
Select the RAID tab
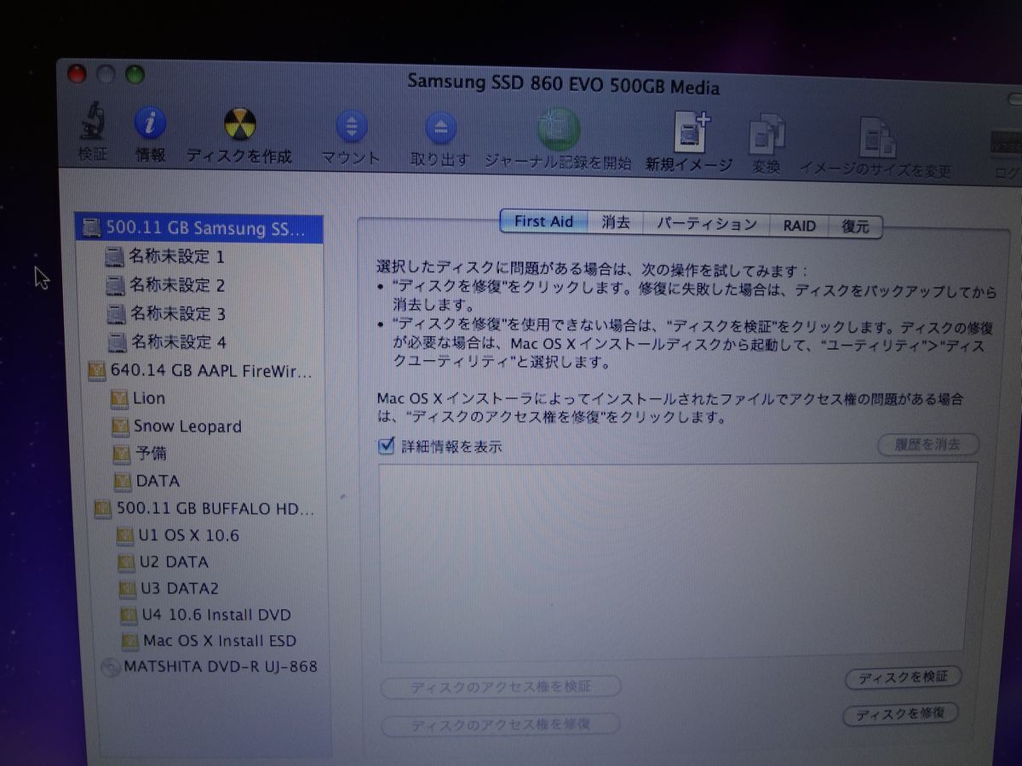[x=799, y=226]
